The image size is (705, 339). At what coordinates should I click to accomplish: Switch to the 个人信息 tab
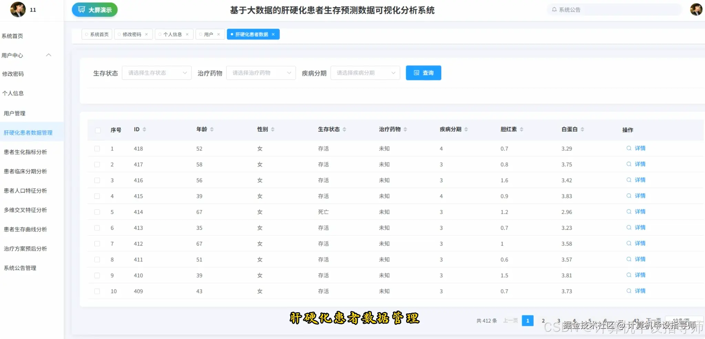173,34
